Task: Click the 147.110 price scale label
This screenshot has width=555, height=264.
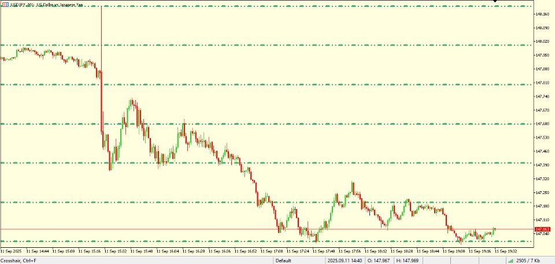Action: pyautogui.click(x=543, y=220)
